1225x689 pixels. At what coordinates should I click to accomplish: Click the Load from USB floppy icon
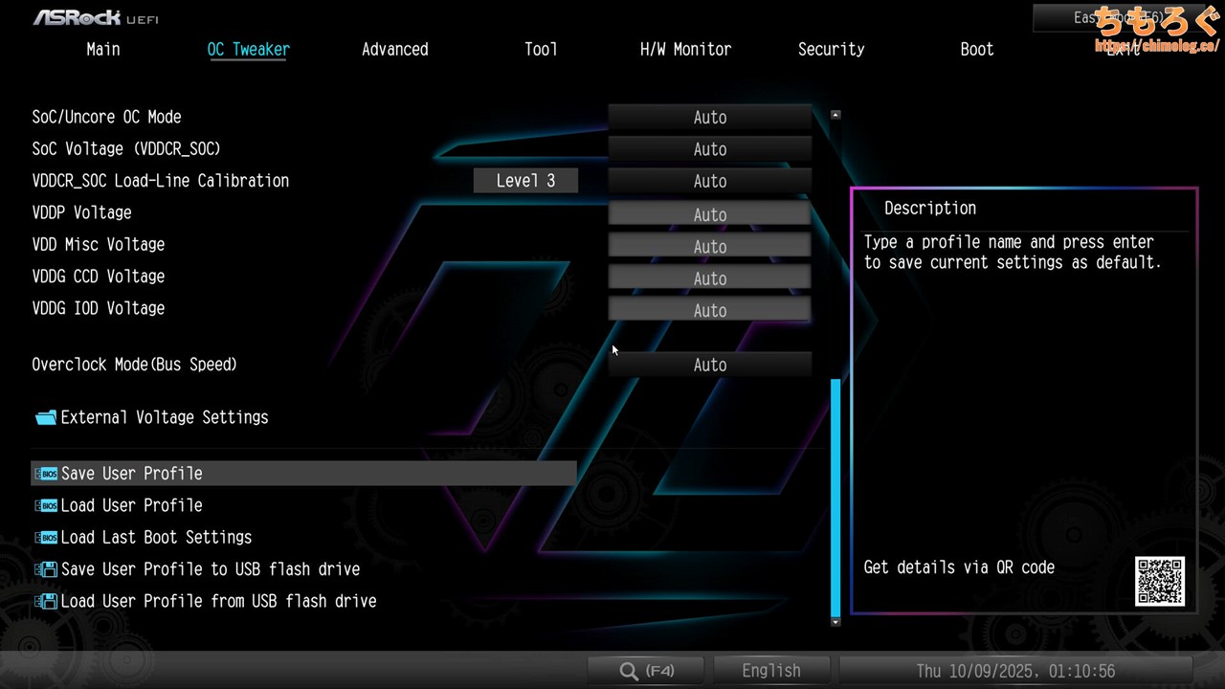point(45,602)
